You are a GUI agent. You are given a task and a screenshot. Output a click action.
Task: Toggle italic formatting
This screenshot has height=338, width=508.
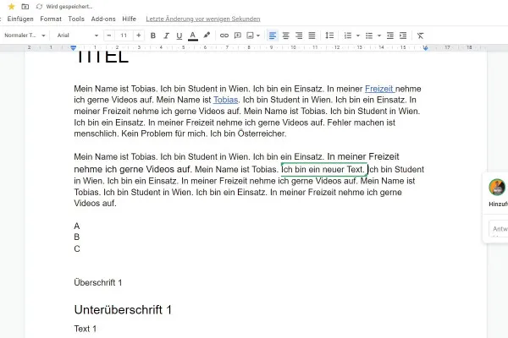166,35
